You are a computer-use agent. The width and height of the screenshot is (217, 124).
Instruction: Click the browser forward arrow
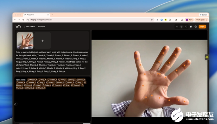19,20
